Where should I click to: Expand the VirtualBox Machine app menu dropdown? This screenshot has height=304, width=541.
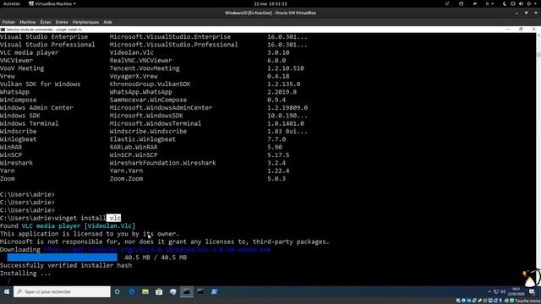pos(52,3)
